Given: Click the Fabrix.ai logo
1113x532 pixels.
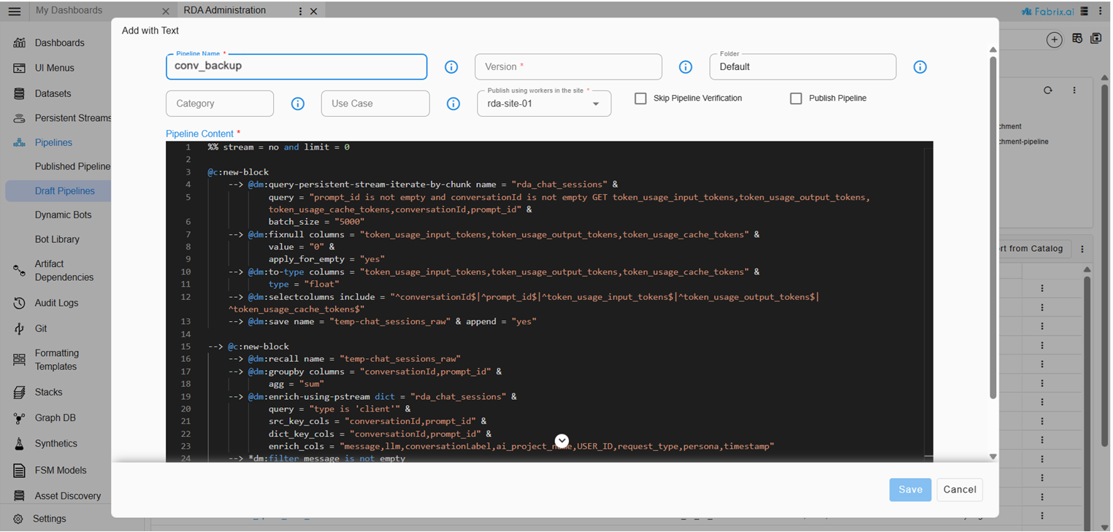Looking at the screenshot, I should pos(1048,11).
